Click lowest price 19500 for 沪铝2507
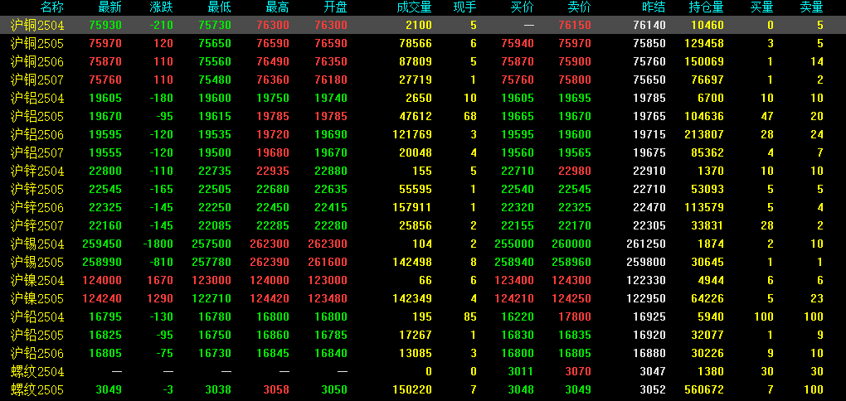846x401 pixels. pos(215,153)
